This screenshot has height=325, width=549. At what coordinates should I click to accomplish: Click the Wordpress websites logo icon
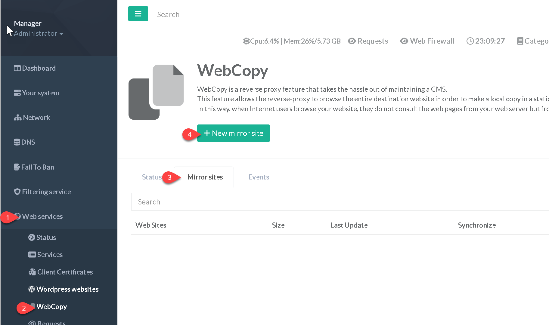[x=32, y=289]
